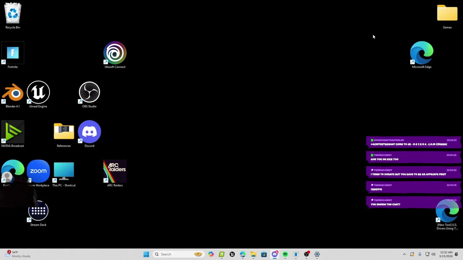Open OBS Studio from the taskbar
This screenshot has height=260, width=463.
click(x=306, y=254)
